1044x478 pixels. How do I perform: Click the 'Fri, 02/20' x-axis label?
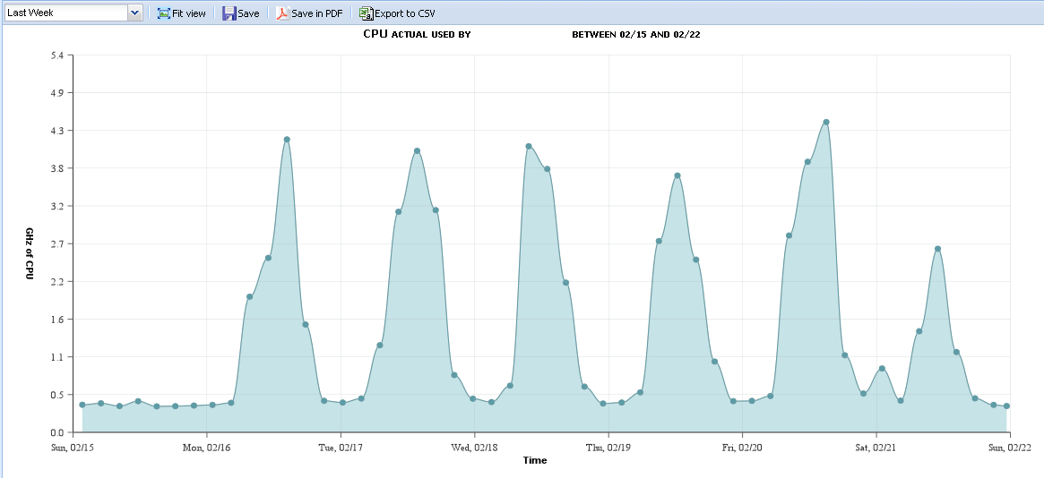pos(743,447)
